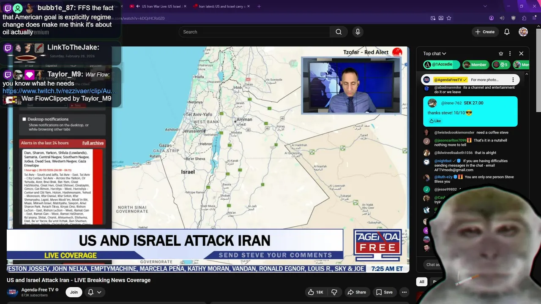The width and height of the screenshot is (541, 304).
Task: Open the browser extensions puzzle icon
Action: click(x=524, y=18)
